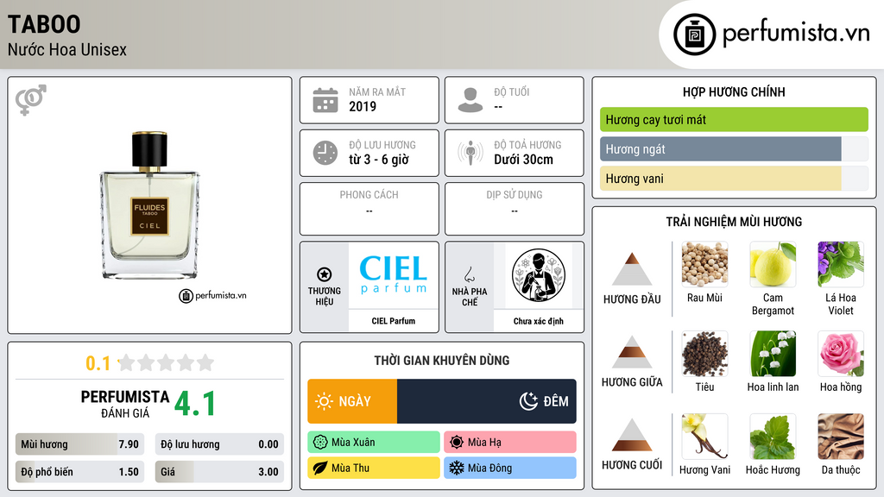The height and width of the screenshot is (497, 884).
Task: Click the Hương Đầu pyramid icon
Action: coord(632,269)
